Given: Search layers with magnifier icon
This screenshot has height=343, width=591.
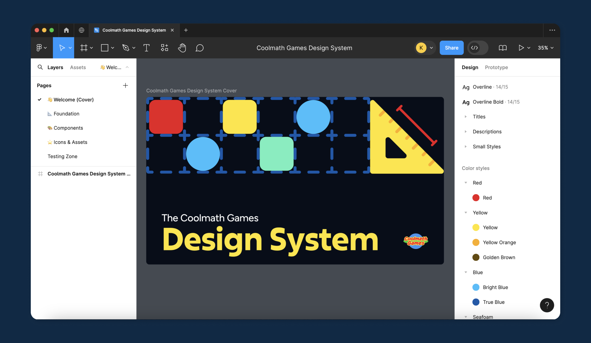Looking at the screenshot, I should point(40,67).
